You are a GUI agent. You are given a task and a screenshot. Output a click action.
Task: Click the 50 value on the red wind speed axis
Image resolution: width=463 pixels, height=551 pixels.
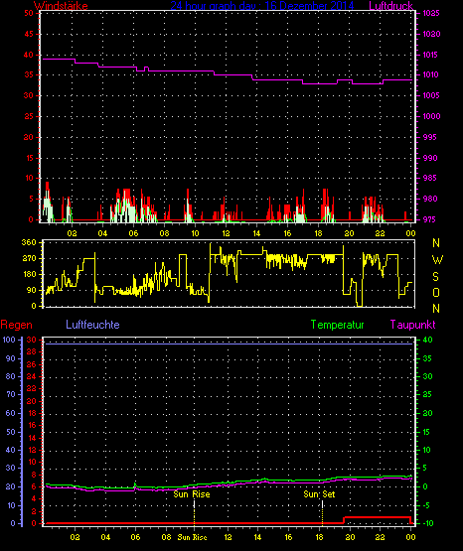[29, 13]
